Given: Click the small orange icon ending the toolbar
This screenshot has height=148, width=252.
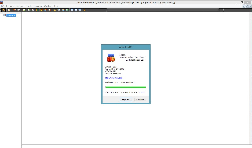Looking at the screenshot, I should coord(84,10).
